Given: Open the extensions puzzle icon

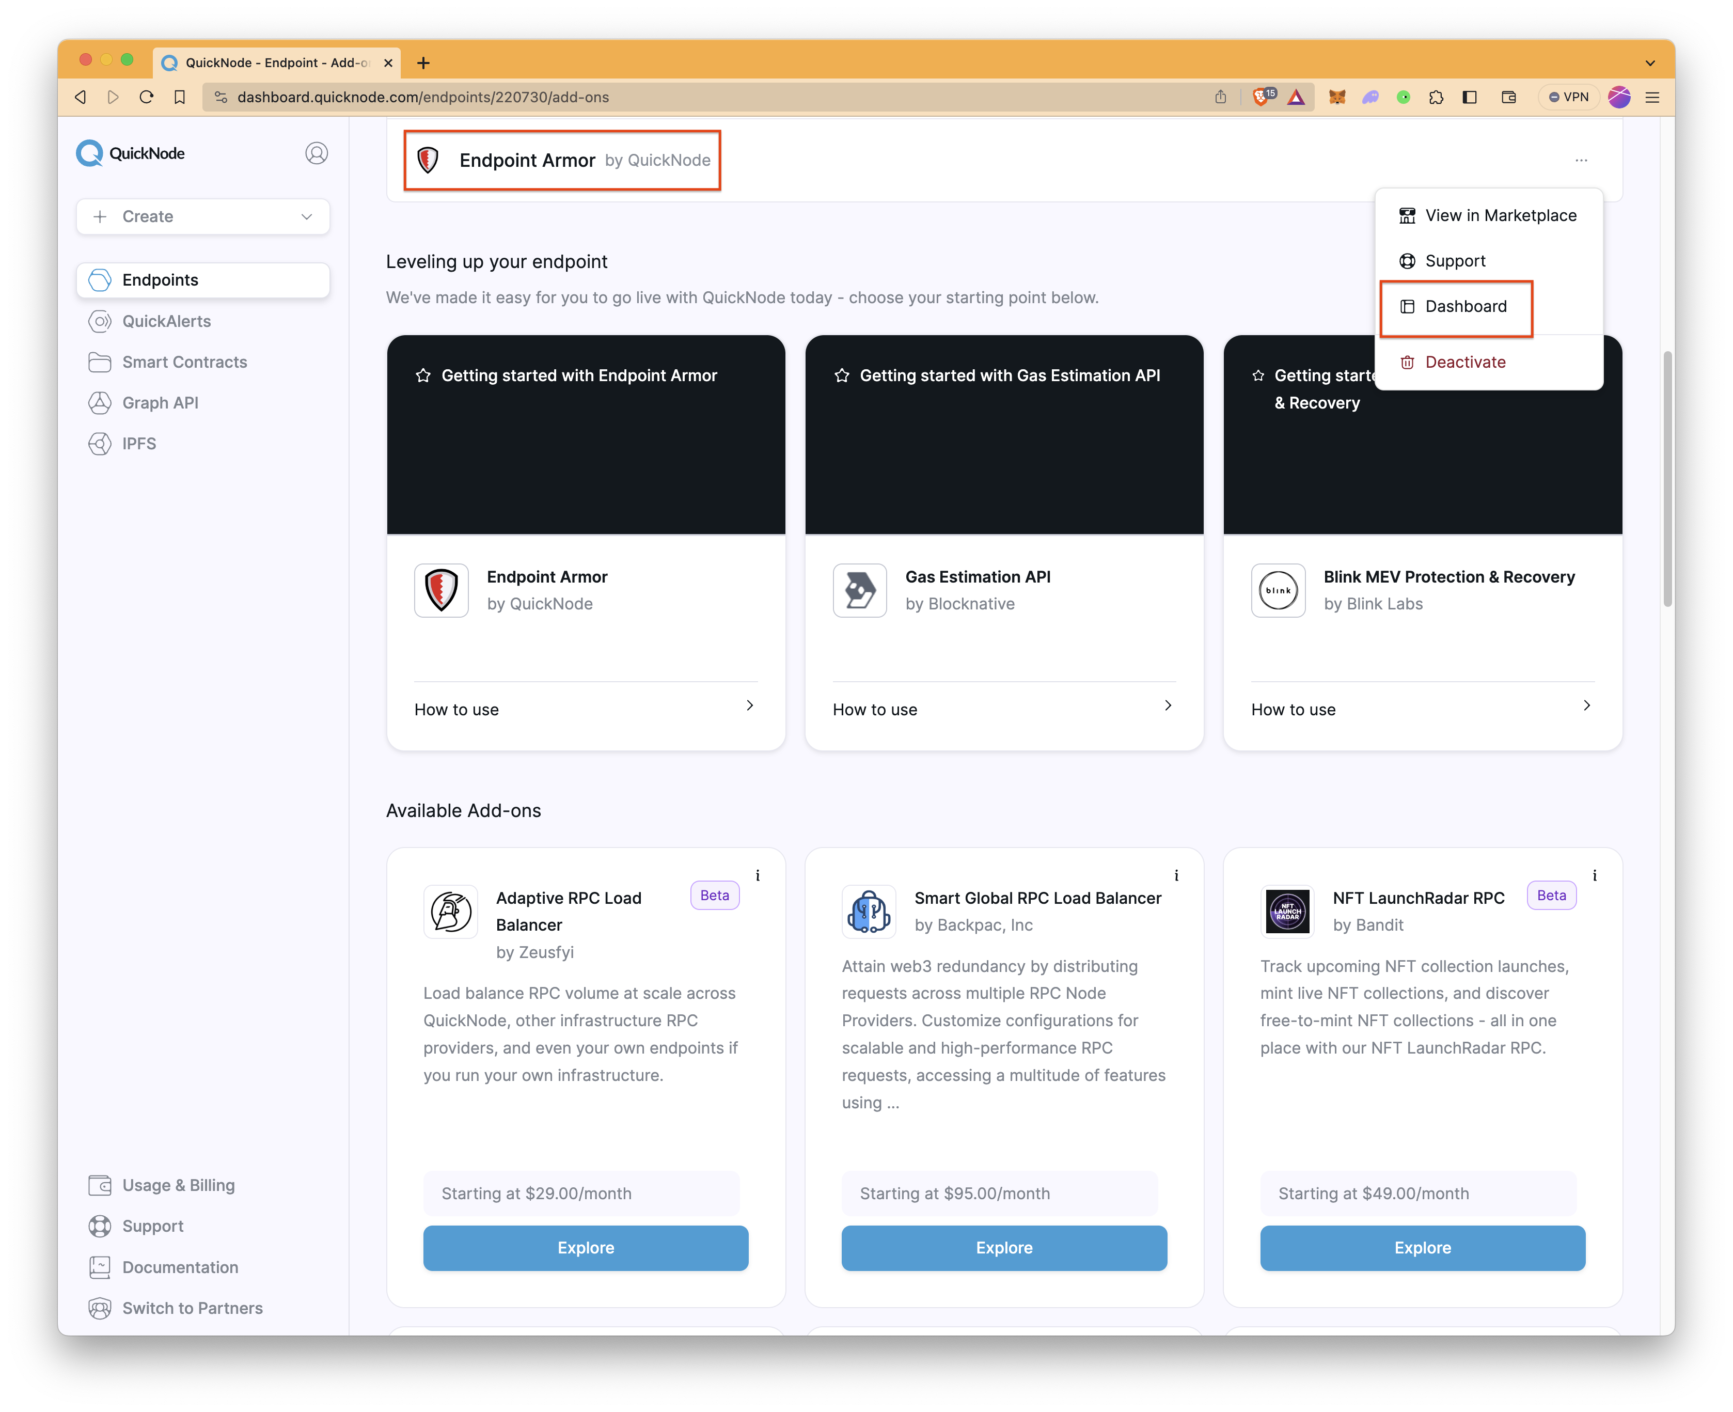Looking at the screenshot, I should pyautogui.click(x=1436, y=97).
